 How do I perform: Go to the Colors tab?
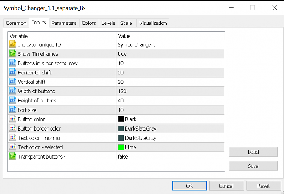89,23
